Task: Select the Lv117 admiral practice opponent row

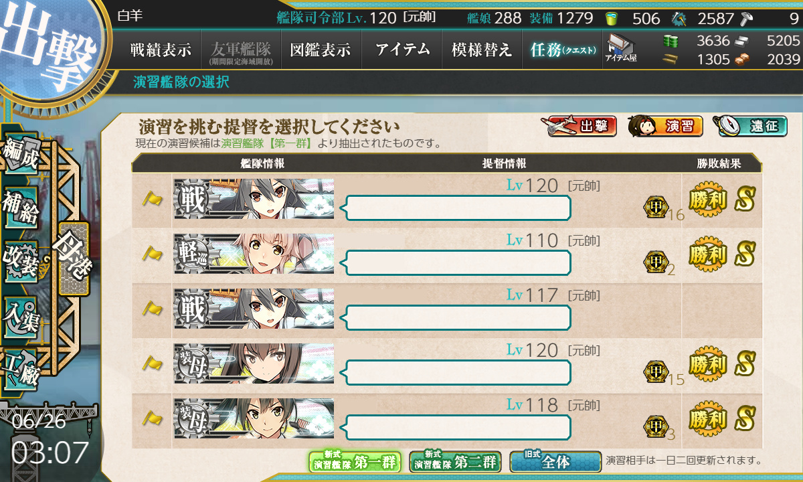Action: tap(447, 311)
